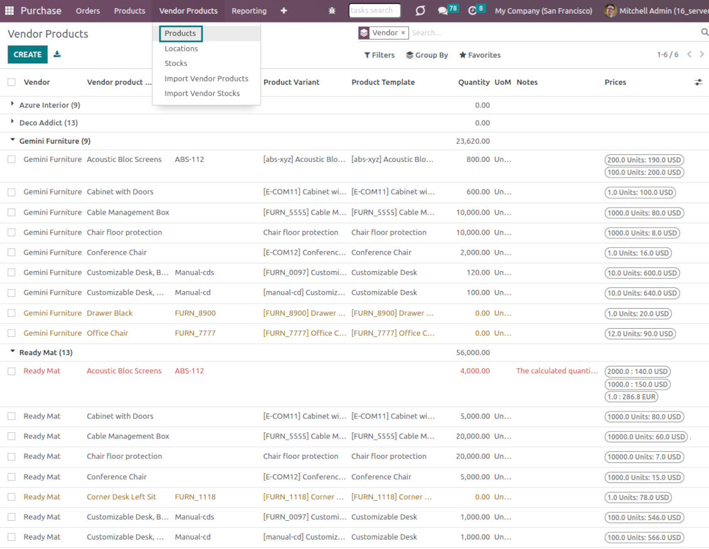Check the Gemini Furniture Acoustic Bloc Screens row
The image size is (709, 549).
coord(11,159)
